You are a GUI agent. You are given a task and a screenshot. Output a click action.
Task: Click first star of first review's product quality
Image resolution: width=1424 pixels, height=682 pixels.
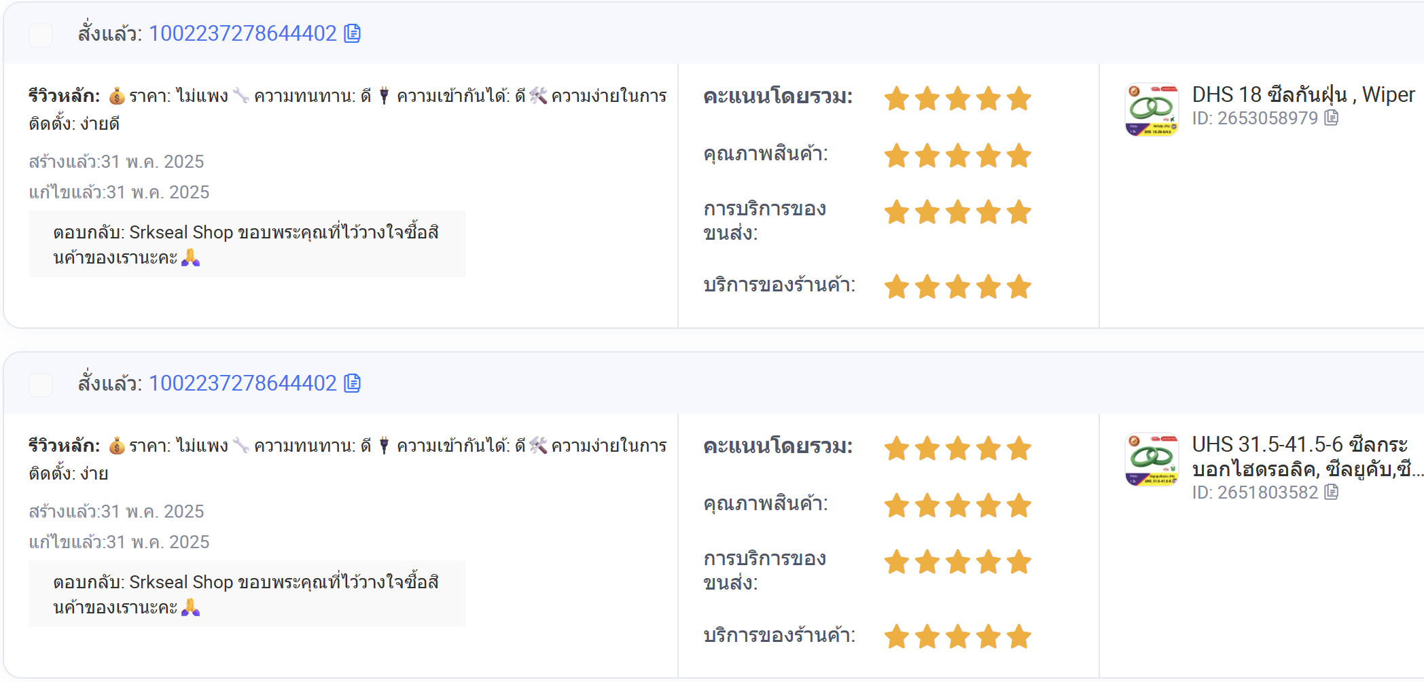[x=897, y=156]
